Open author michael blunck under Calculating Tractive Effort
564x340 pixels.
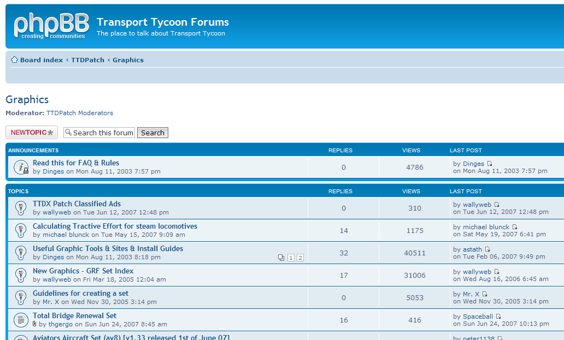pos(66,235)
